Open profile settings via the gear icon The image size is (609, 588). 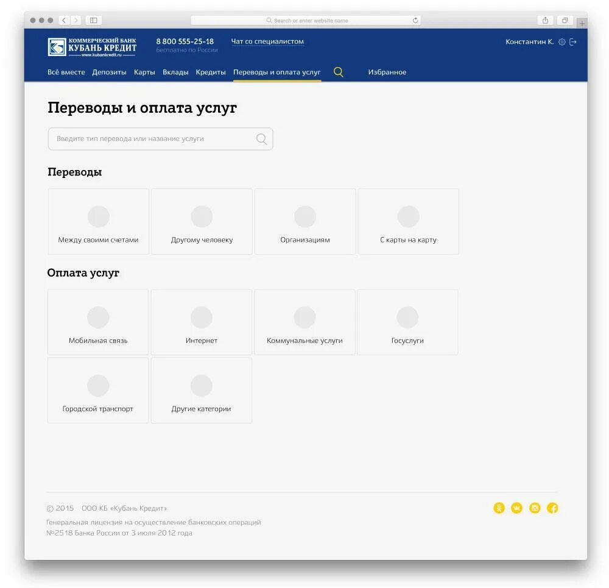tap(563, 41)
